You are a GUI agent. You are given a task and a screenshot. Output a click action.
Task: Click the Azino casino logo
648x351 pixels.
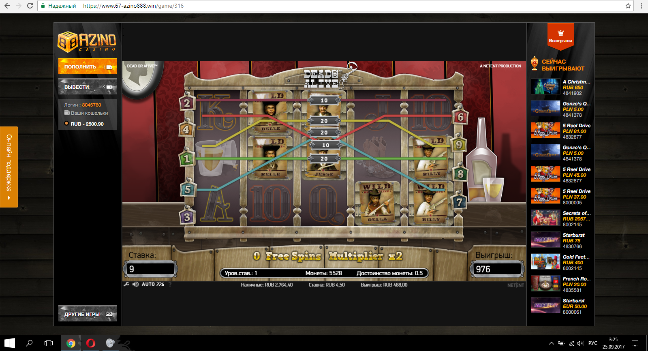(x=87, y=42)
